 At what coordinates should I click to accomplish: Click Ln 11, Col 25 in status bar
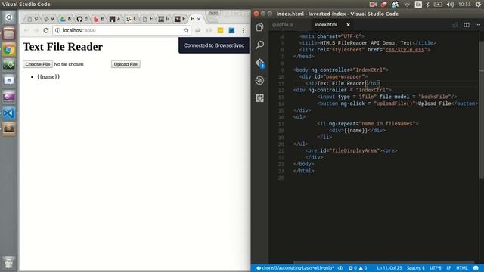[x=389, y=268]
